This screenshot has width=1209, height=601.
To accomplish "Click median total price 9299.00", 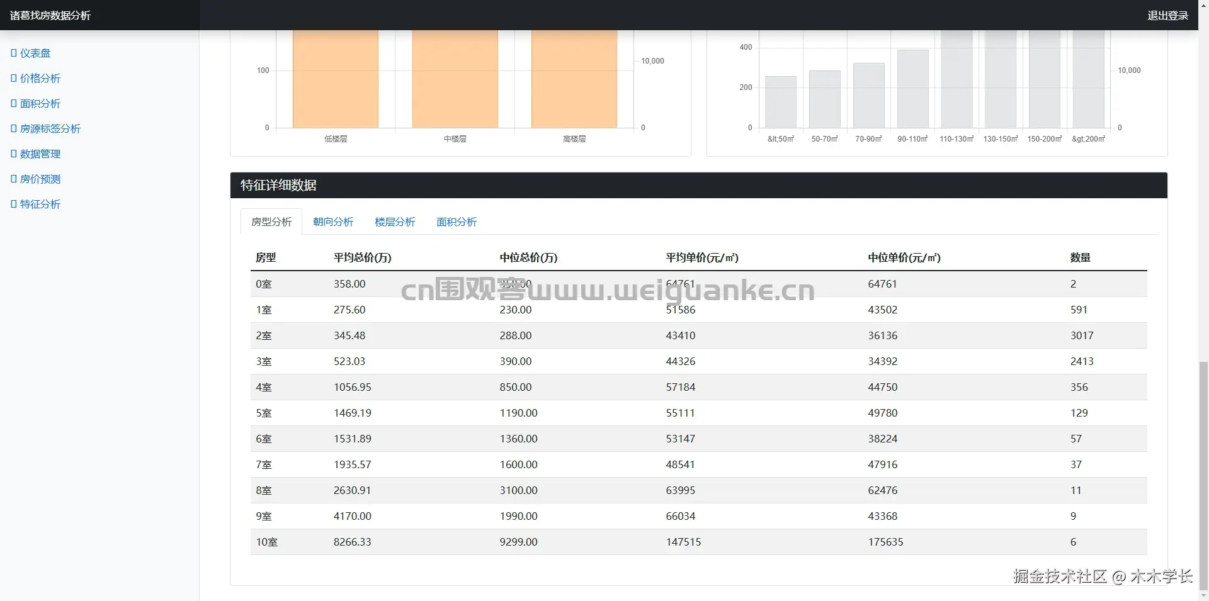I will click(519, 542).
